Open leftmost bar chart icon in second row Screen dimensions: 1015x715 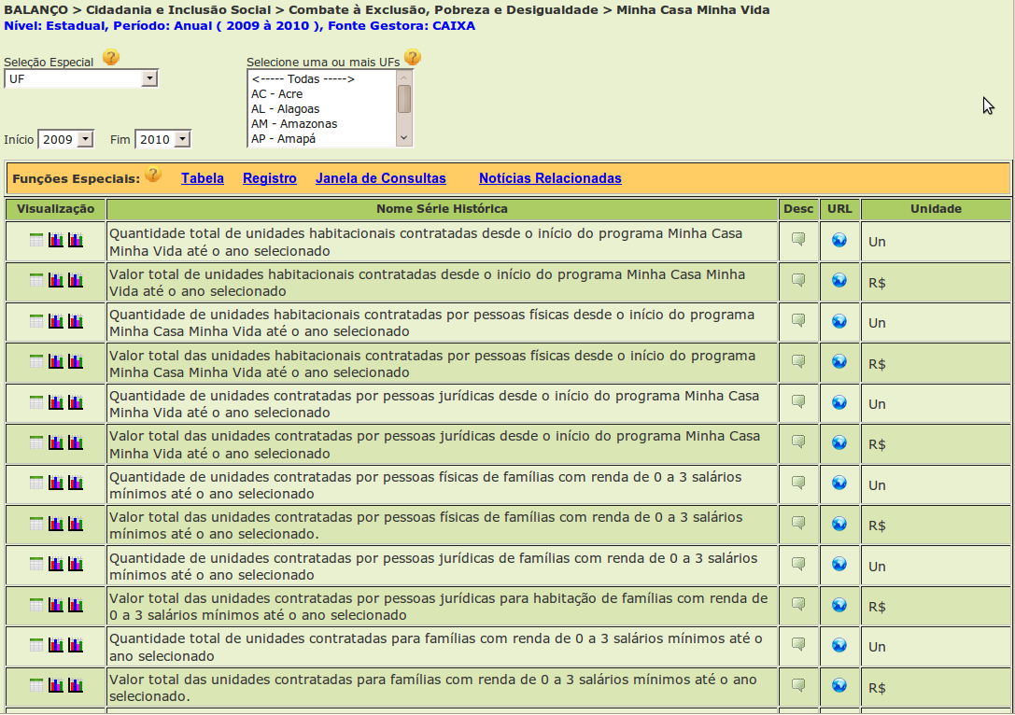click(56, 280)
